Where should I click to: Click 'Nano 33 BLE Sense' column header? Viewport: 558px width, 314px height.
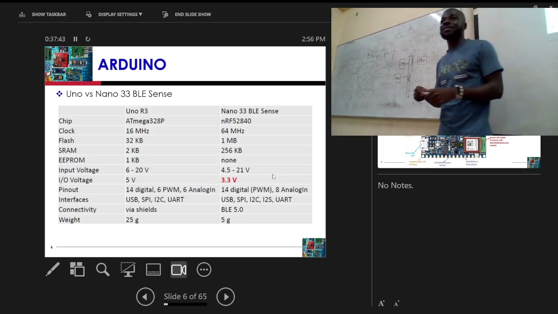pos(249,111)
